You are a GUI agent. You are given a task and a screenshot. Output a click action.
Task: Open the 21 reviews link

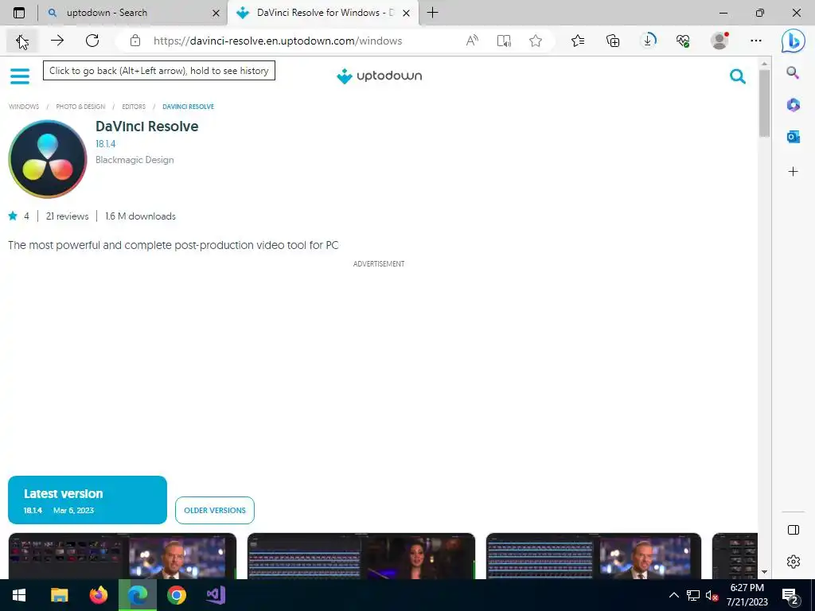point(67,216)
